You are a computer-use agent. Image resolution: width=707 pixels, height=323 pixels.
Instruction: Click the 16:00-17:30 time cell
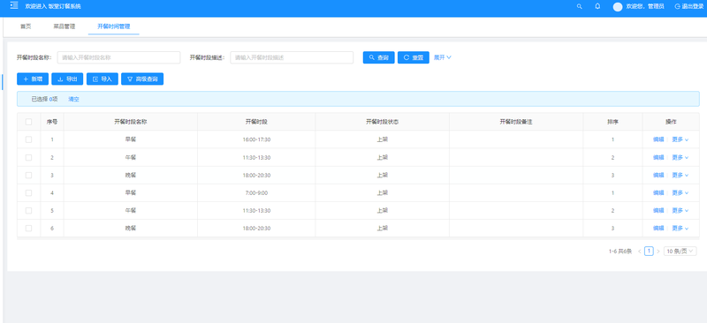(x=256, y=139)
